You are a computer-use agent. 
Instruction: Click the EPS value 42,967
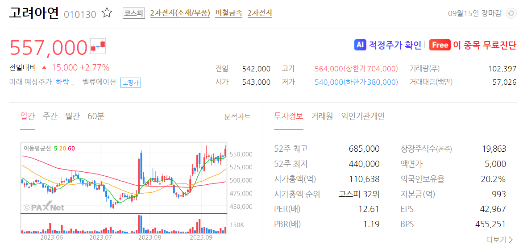pyautogui.click(x=494, y=209)
